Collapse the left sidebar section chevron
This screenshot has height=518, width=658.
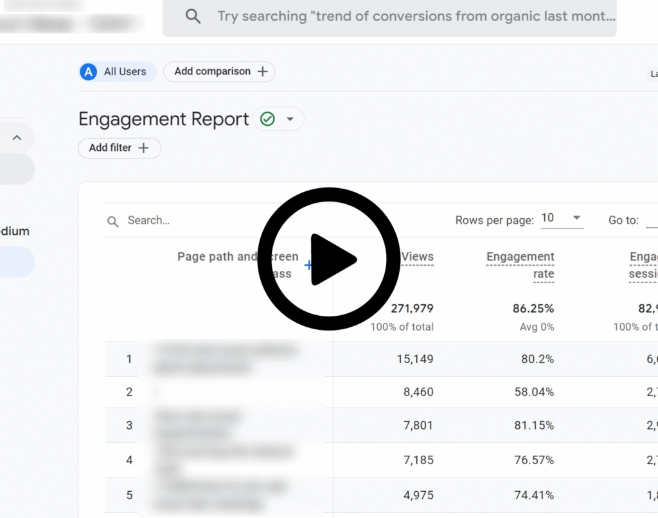click(x=17, y=137)
